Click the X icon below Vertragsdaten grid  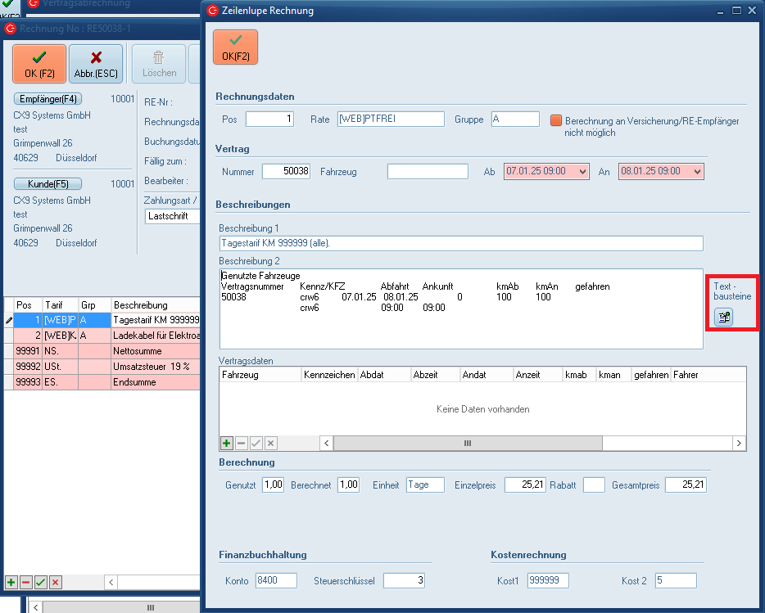(271, 443)
